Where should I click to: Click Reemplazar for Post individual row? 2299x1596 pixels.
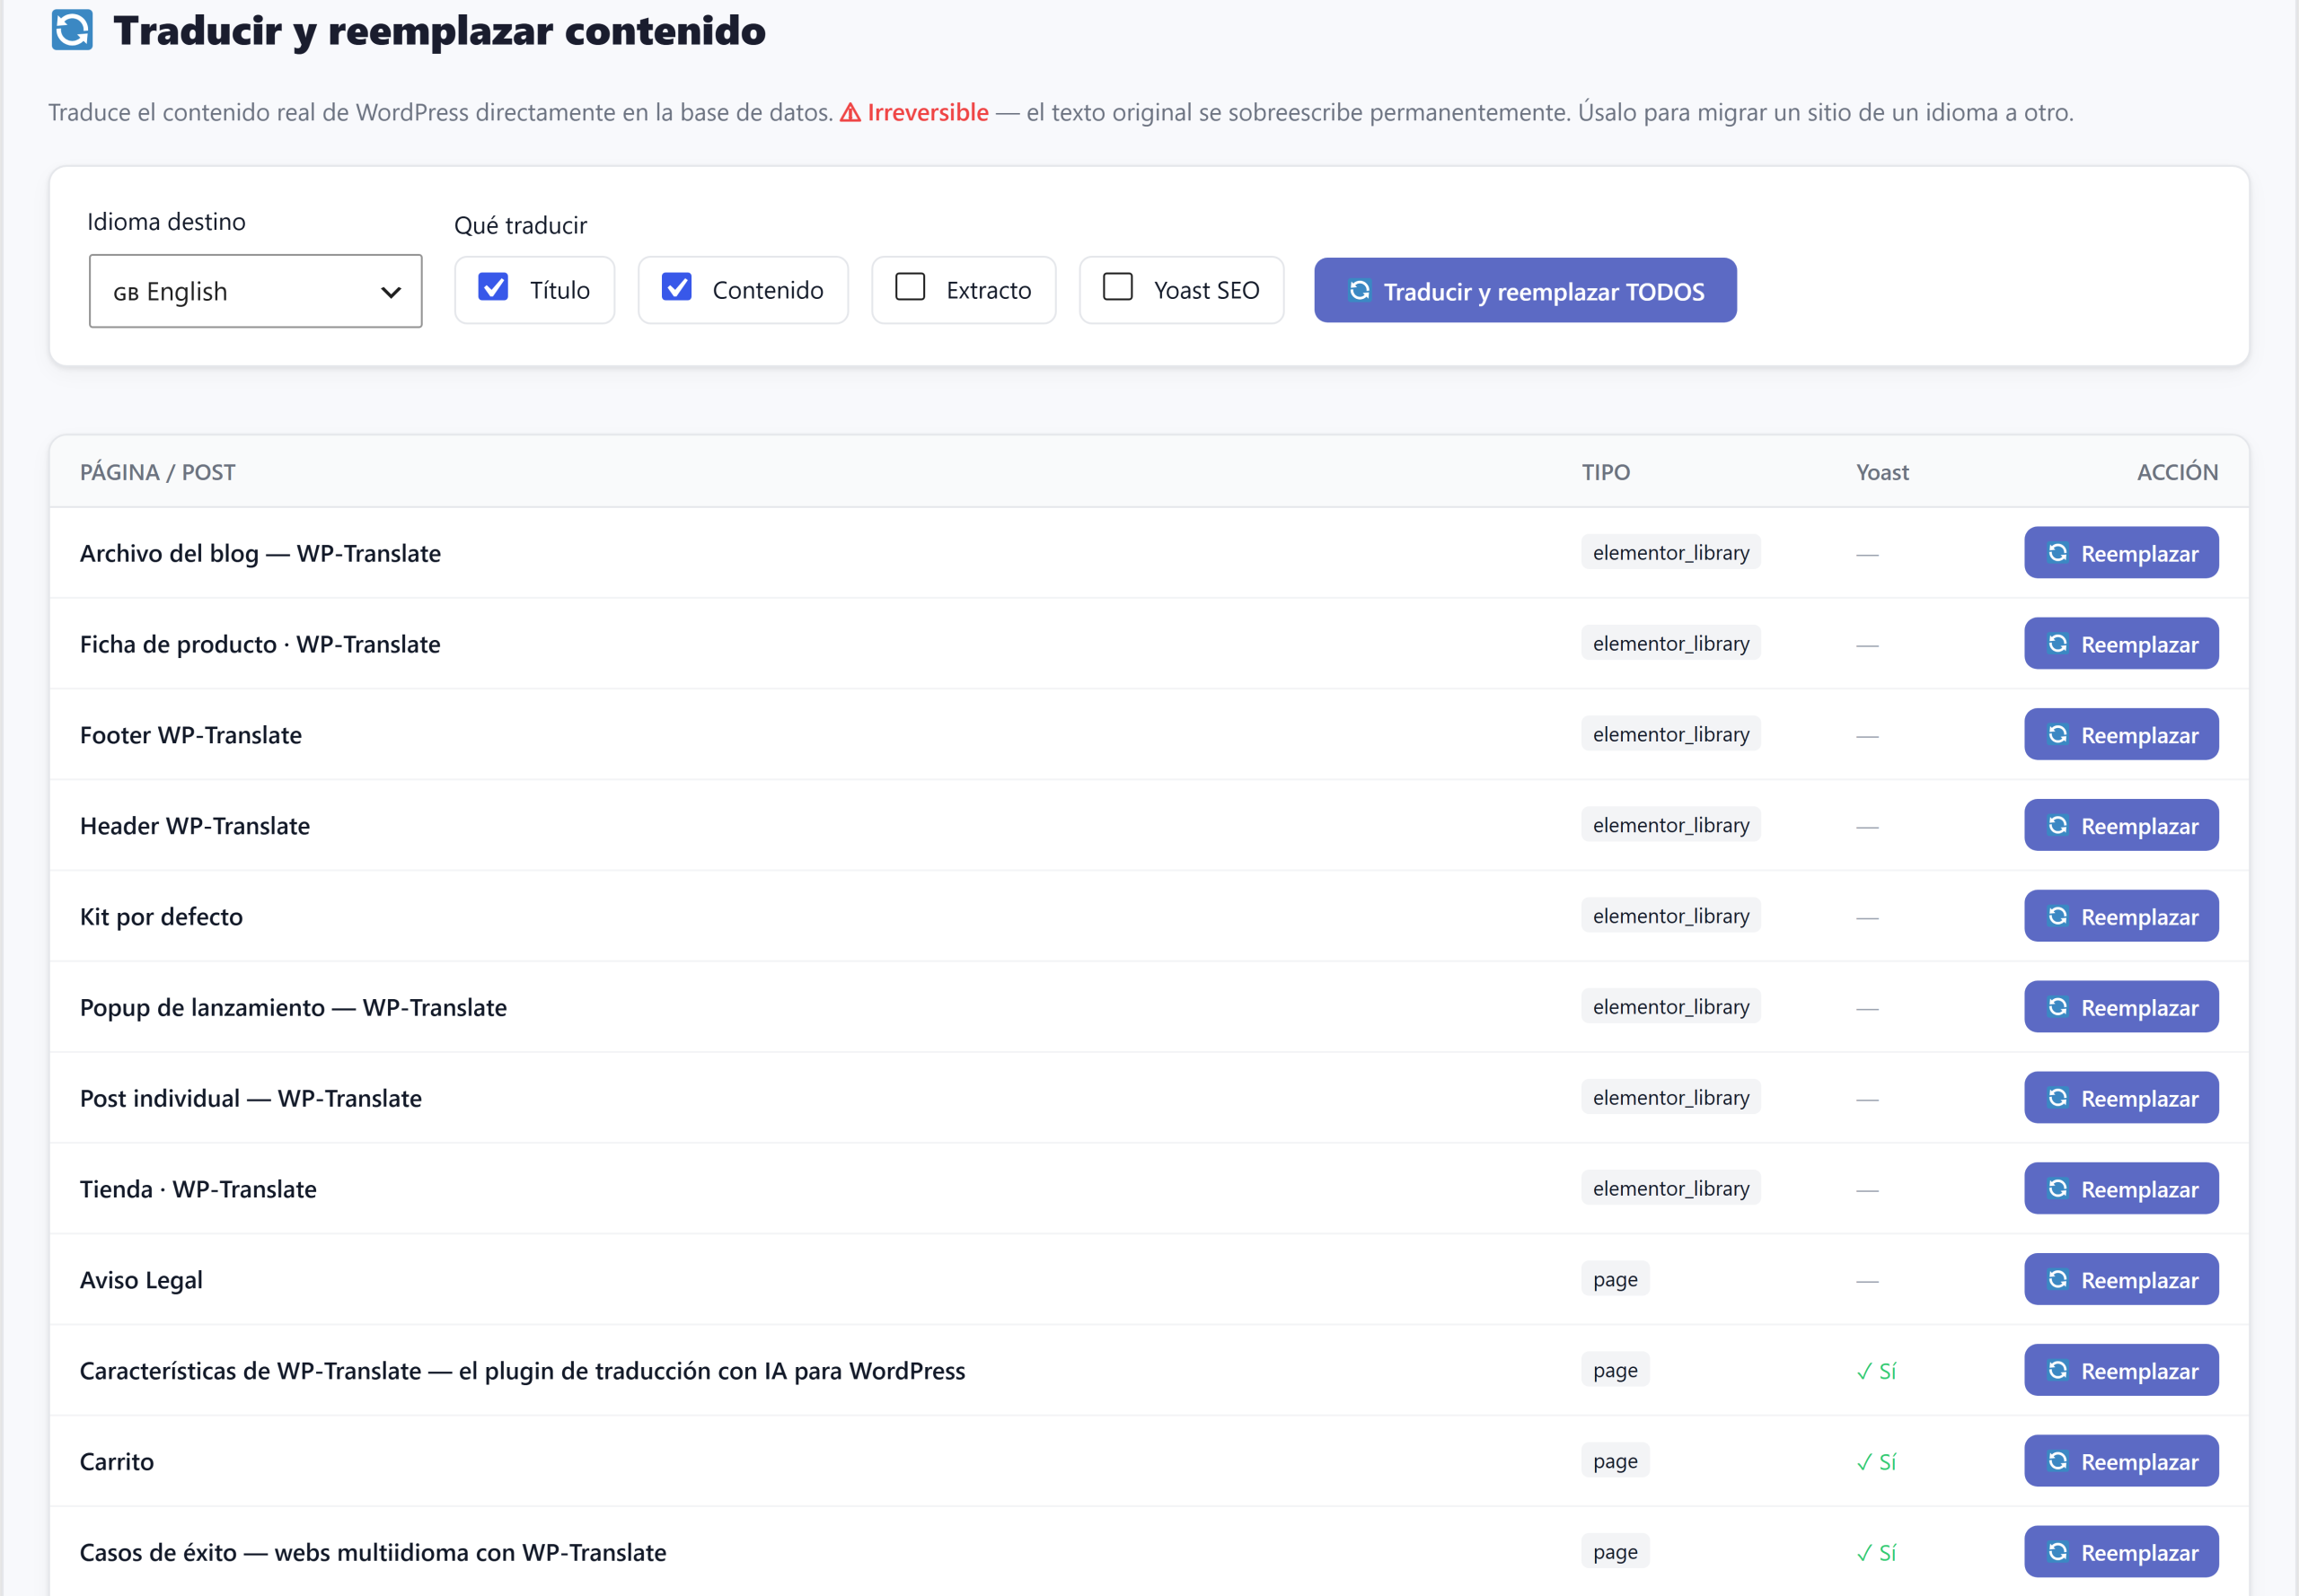coord(2121,1098)
